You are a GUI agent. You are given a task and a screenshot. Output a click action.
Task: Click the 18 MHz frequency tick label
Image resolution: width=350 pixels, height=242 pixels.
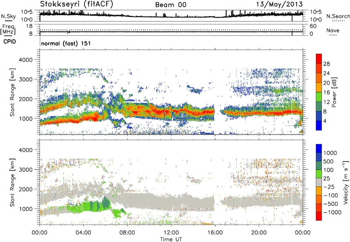tap(29, 26)
